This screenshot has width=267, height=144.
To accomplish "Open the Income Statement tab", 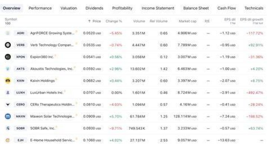I will 158,8.
